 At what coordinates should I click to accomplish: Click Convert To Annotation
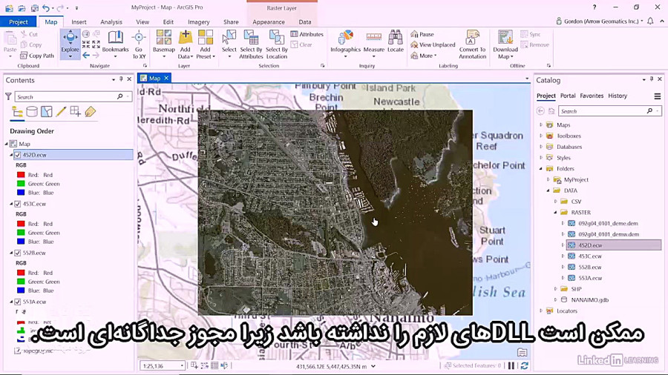click(x=472, y=44)
